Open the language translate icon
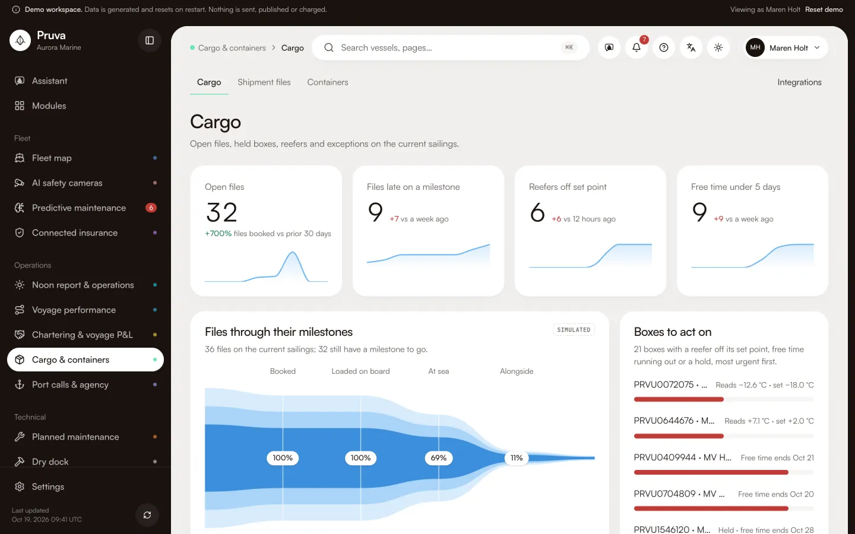This screenshot has width=855, height=534. click(691, 47)
